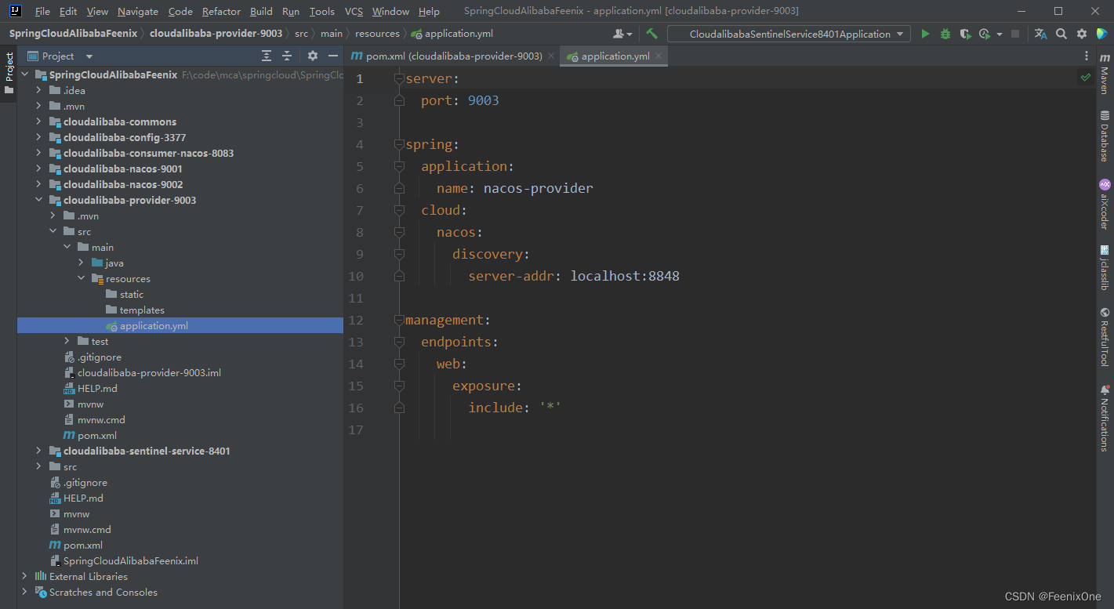Open the Refactor menu
The height and width of the screenshot is (609, 1114).
tap(221, 11)
